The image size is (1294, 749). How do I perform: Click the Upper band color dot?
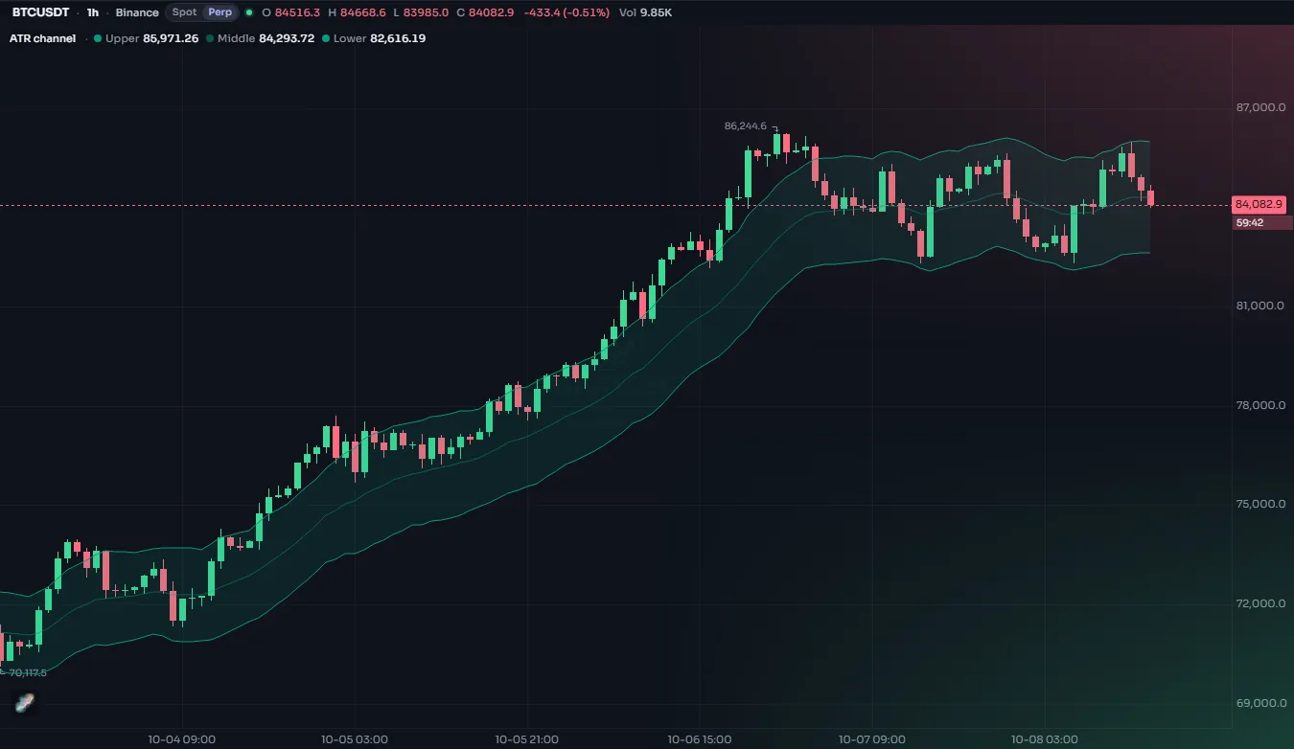(98, 38)
